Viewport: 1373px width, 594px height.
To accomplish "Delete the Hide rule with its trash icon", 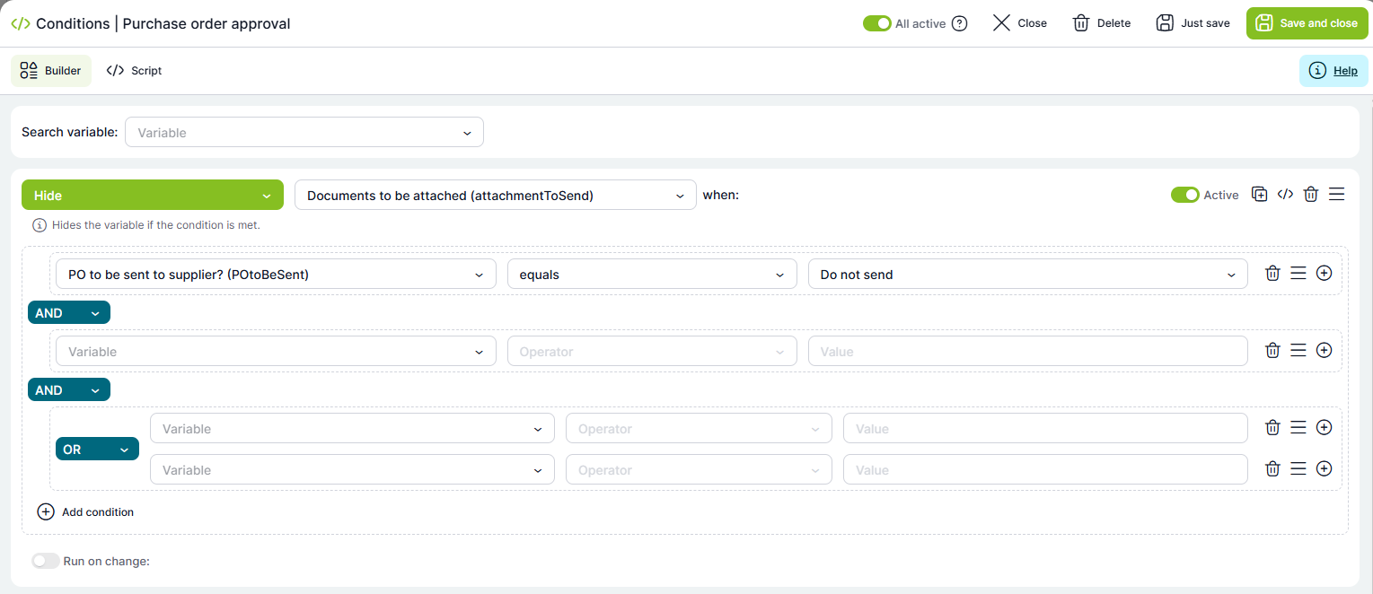I will [1311, 195].
